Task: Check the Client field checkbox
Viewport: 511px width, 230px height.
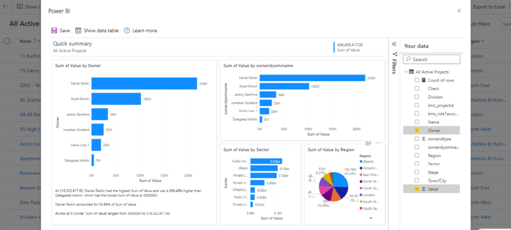Action: pos(417,89)
